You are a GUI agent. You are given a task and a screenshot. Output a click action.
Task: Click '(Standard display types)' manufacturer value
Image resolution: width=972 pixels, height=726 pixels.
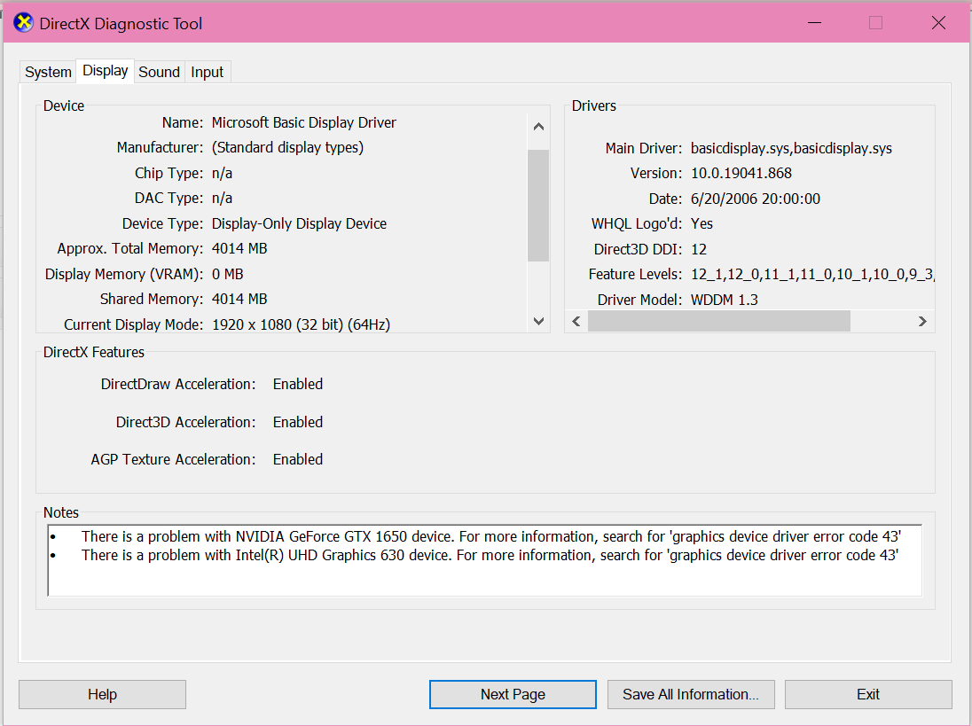tap(287, 147)
